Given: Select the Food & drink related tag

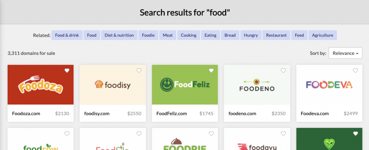Looking at the screenshot, I should 67,35.
